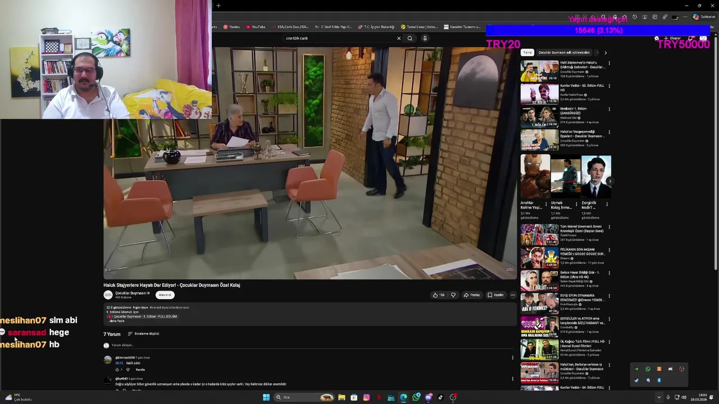Open Haluk'un Vazgeçemediği Eşyaları video
Screen dimensions: 719x404
(x=539, y=140)
